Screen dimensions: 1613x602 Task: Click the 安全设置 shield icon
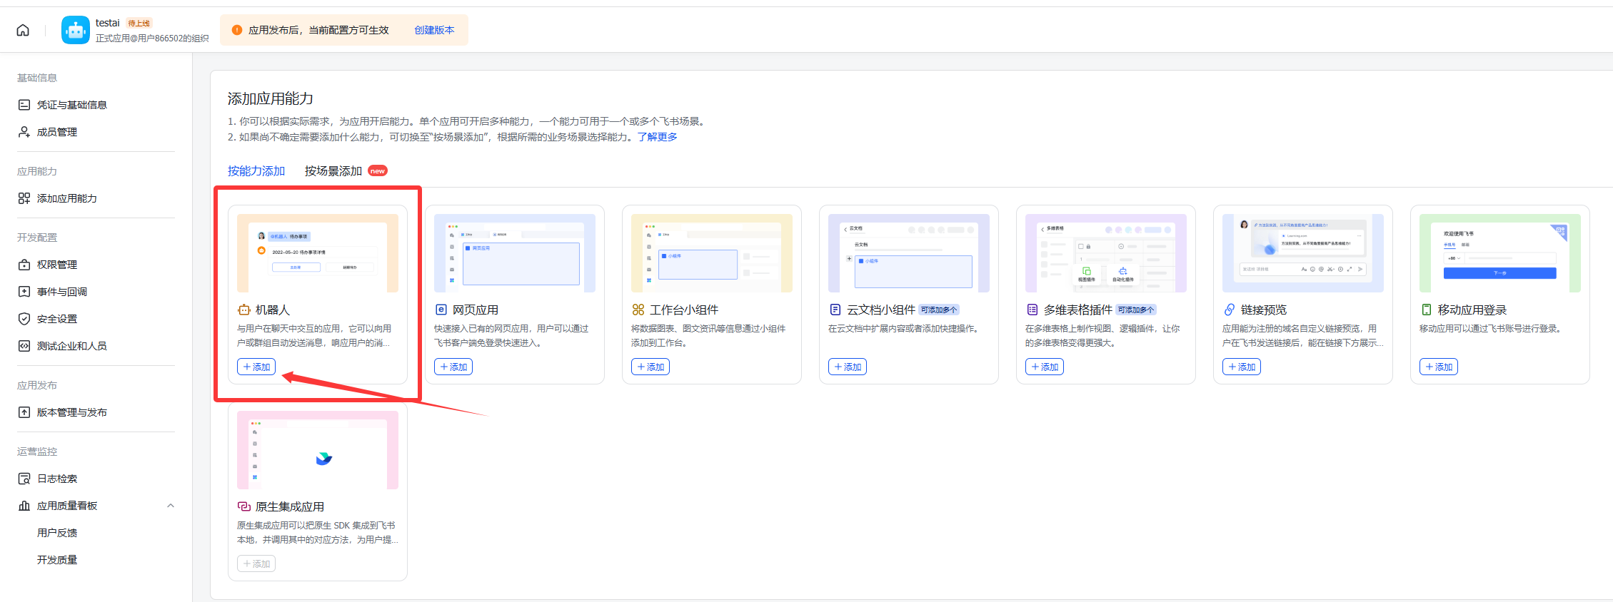click(24, 319)
